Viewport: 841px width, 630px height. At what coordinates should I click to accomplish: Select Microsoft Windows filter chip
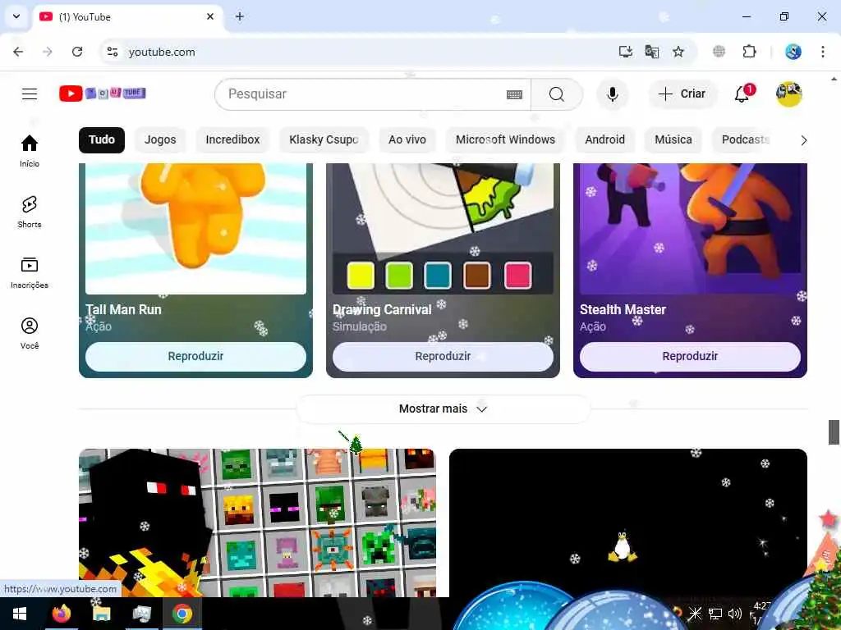[x=505, y=139]
